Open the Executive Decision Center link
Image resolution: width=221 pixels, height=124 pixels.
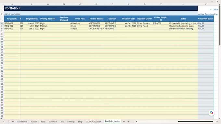tap(208, 14)
